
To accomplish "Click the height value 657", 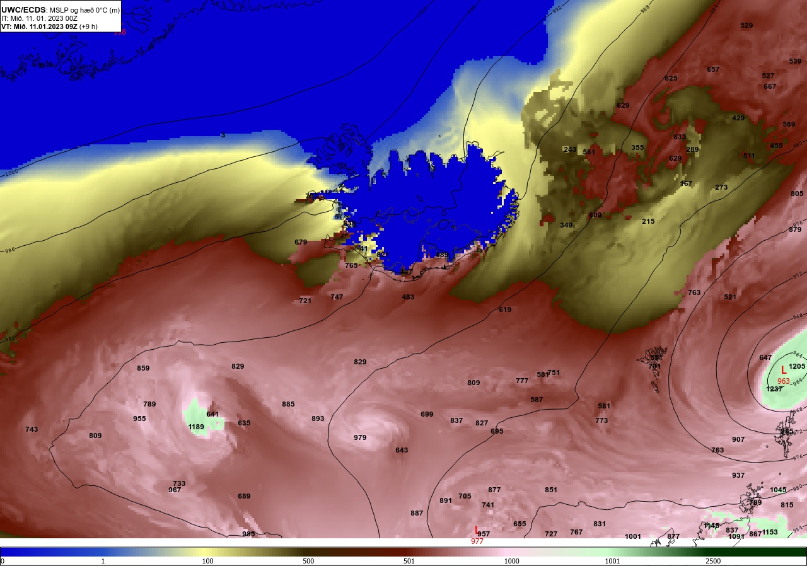I will click(x=713, y=69).
